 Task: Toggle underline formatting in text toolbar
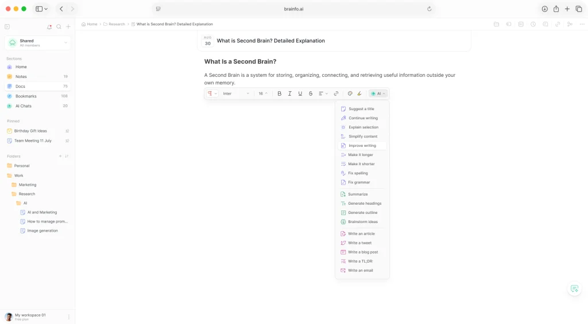point(300,93)
